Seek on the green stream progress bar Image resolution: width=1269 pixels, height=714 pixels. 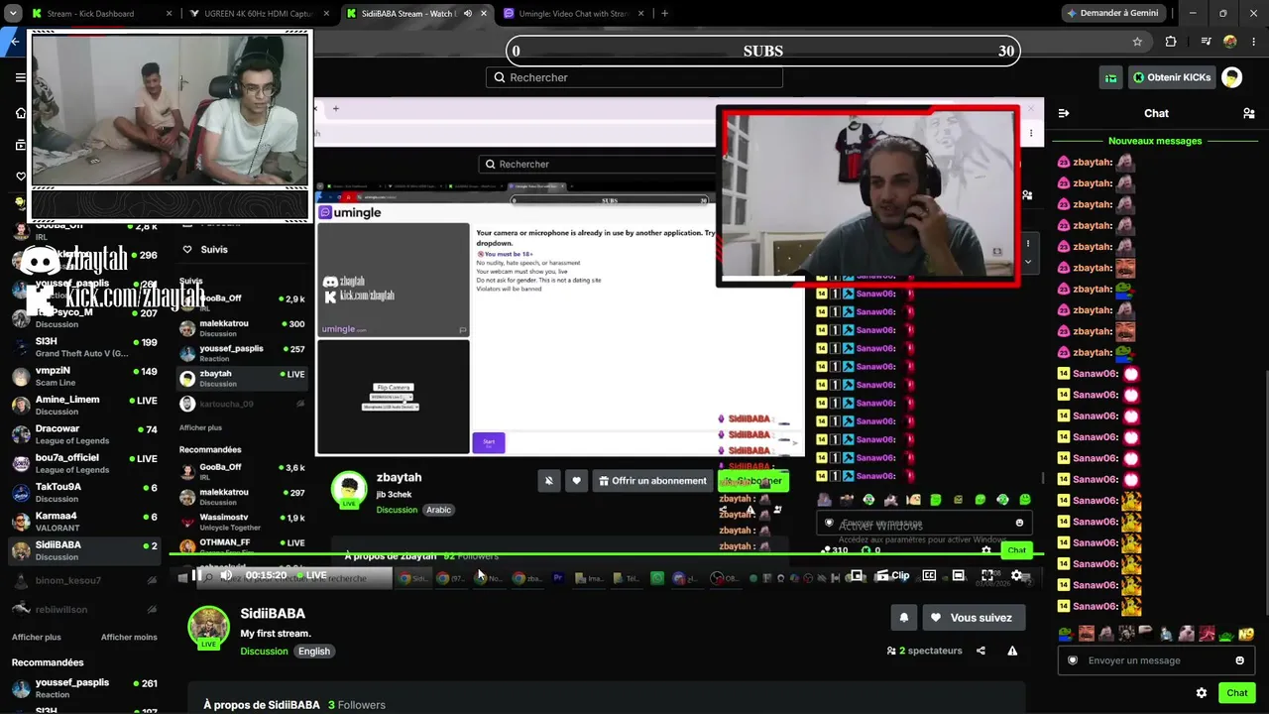(606, 554)
